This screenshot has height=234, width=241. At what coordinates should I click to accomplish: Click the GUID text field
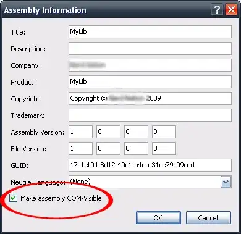coord(150,165)
